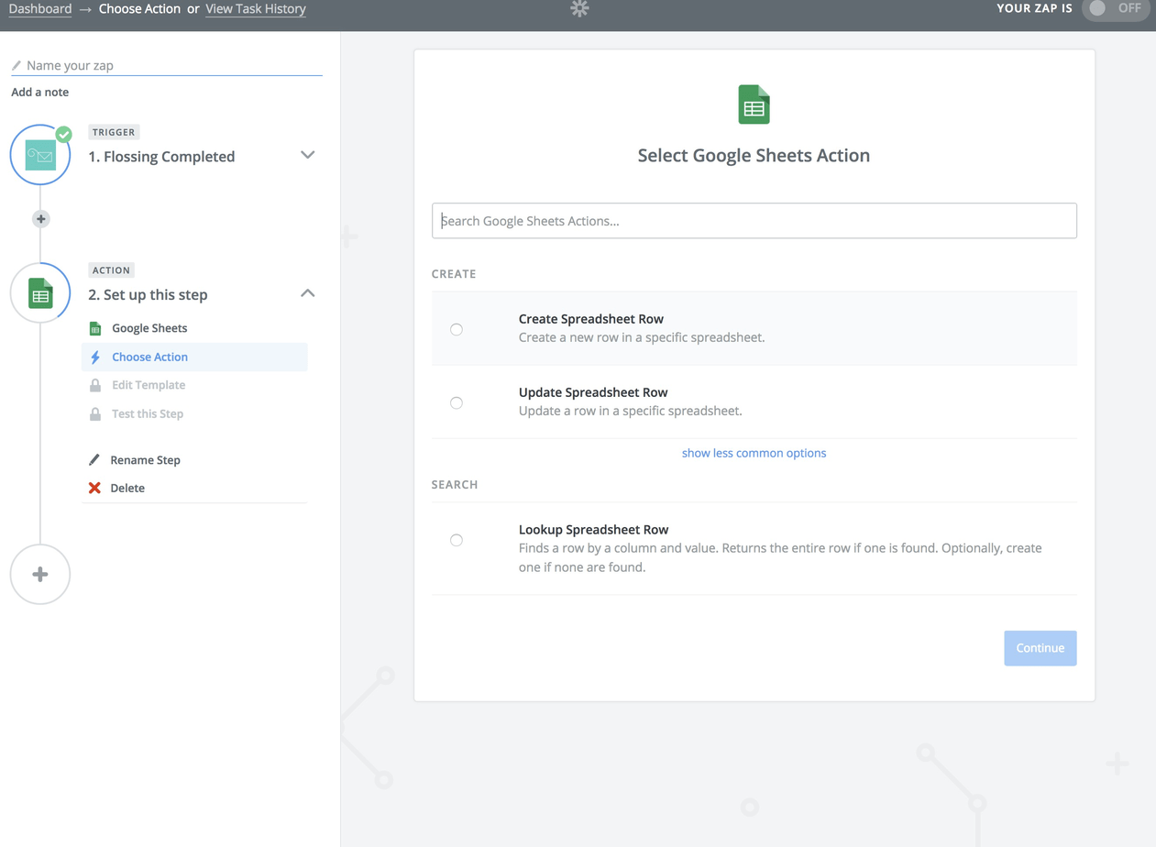1156x847 pixels.
Task: Click the lock icon beside Edit Template
Action: tap(95, 385)
